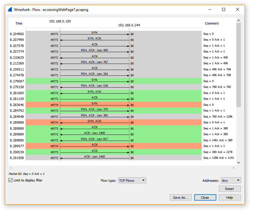Expand the Addresses Any combo box

(231, 181)
